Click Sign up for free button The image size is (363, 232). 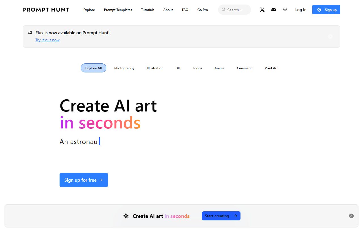84,180
